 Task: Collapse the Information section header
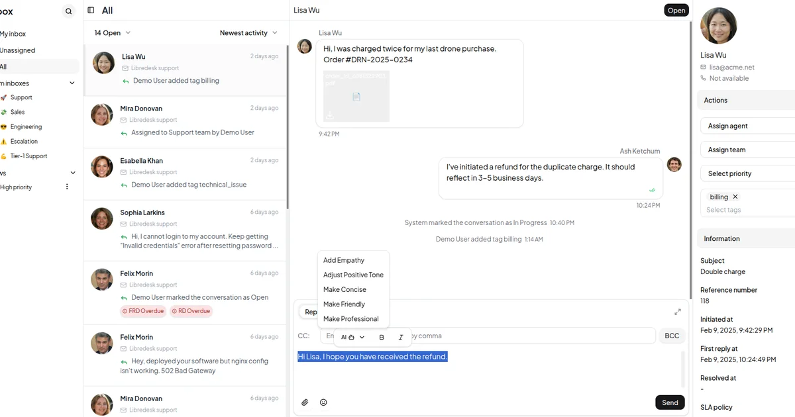(x=746, y=238)
